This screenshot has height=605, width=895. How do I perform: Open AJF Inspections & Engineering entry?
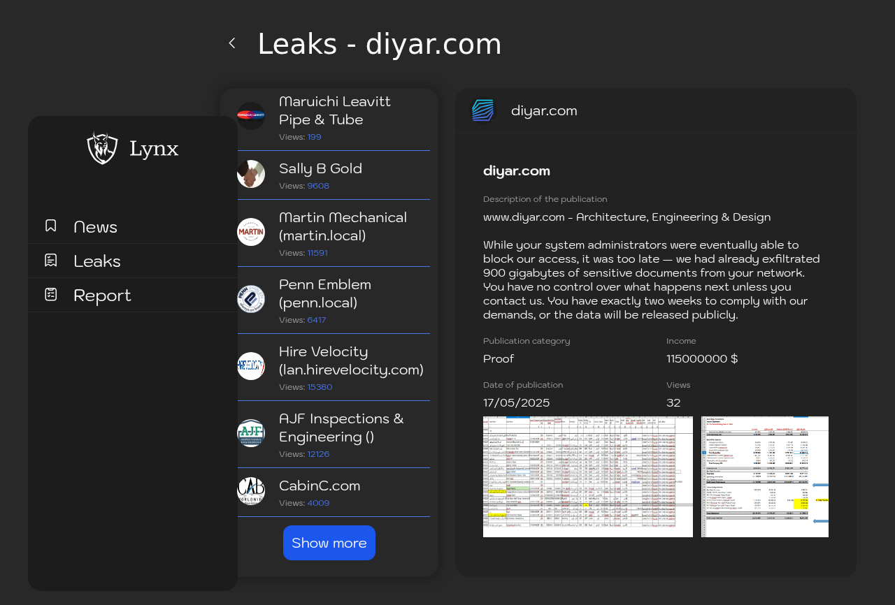click(x=334, y=435)
